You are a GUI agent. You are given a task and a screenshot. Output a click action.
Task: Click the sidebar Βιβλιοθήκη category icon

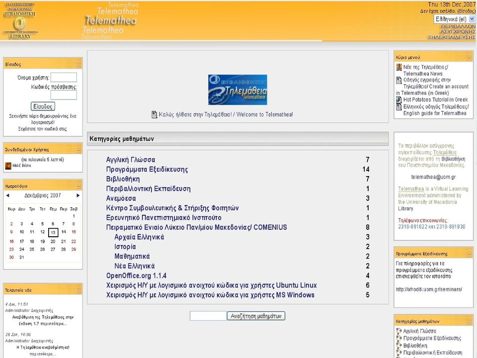click(399, 346)
